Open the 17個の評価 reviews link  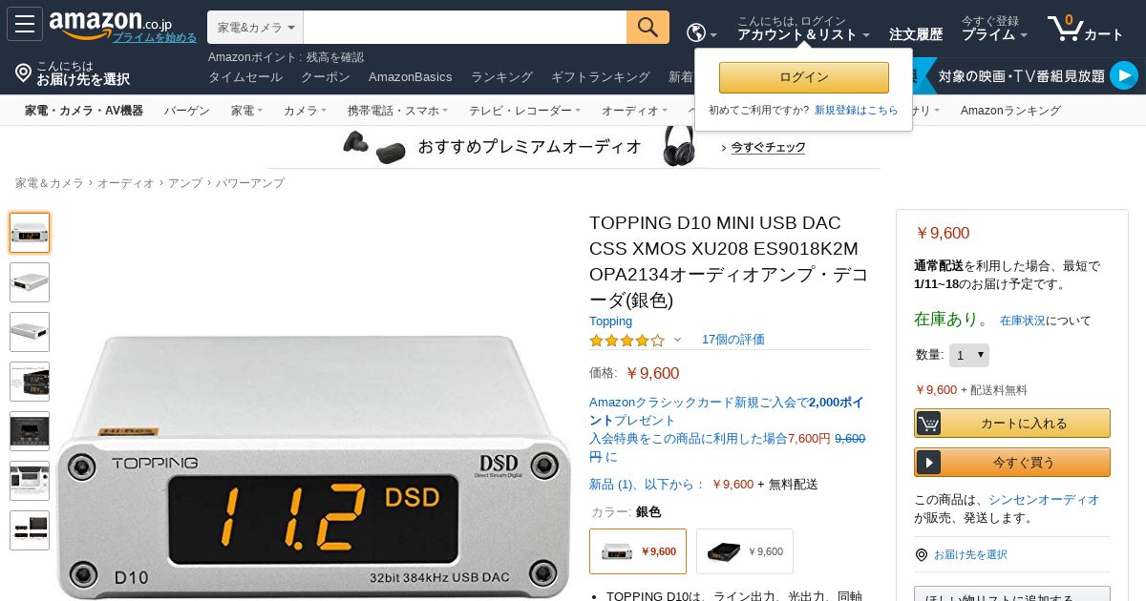pyautogui.click(x=733, y=340)
